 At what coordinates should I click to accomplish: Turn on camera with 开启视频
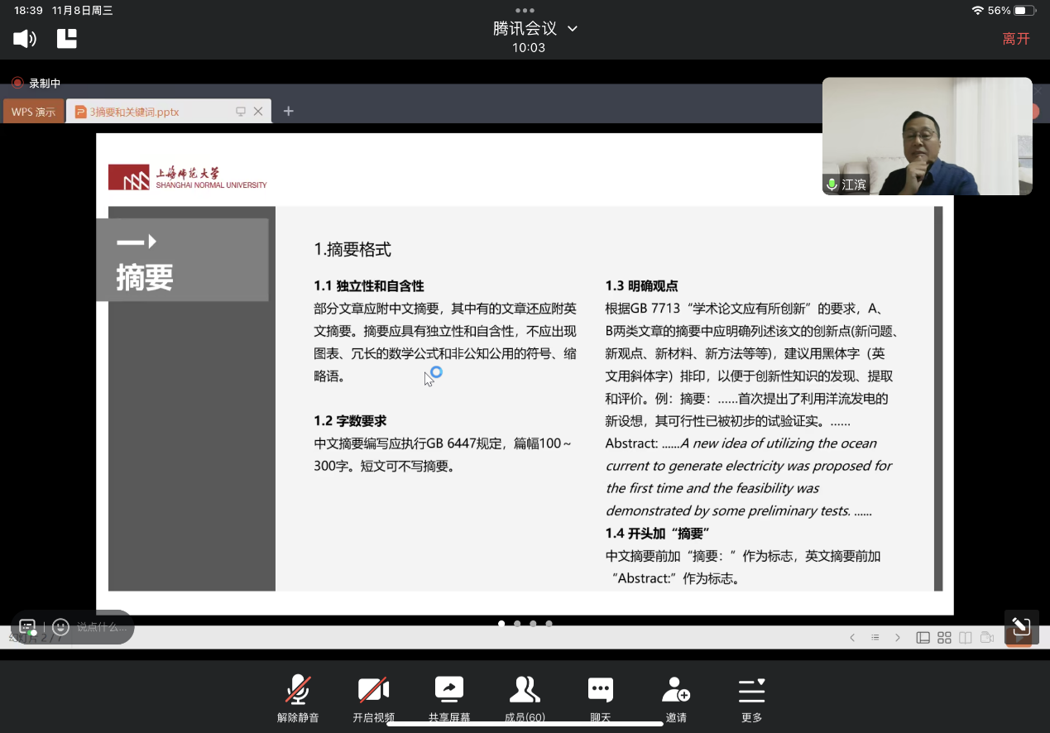373,697
